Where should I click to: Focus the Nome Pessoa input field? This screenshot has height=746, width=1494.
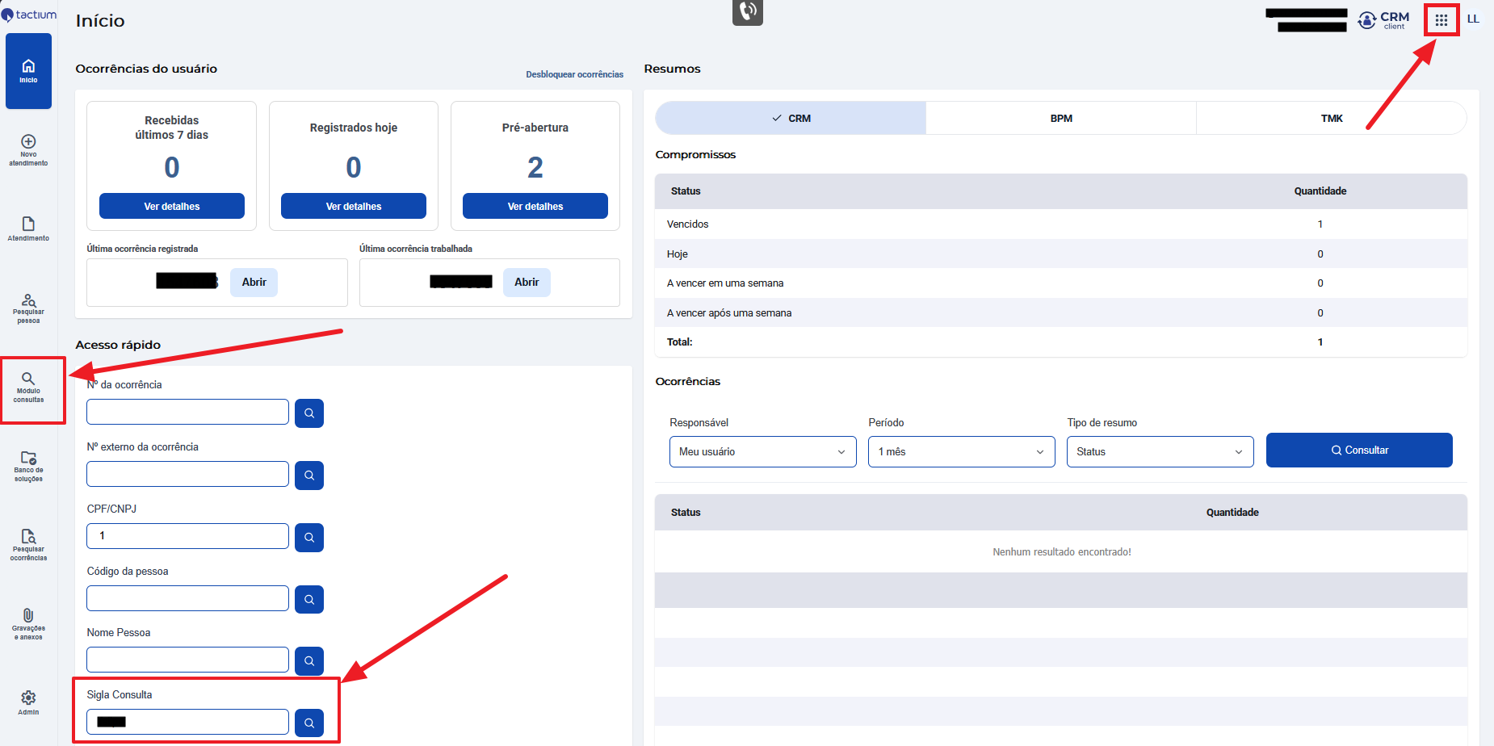point(187,660)
